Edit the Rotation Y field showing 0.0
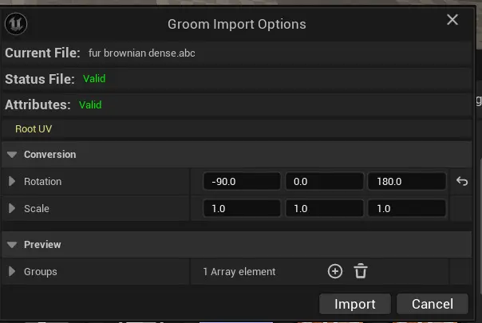482x323 pixels. (324, 181)
